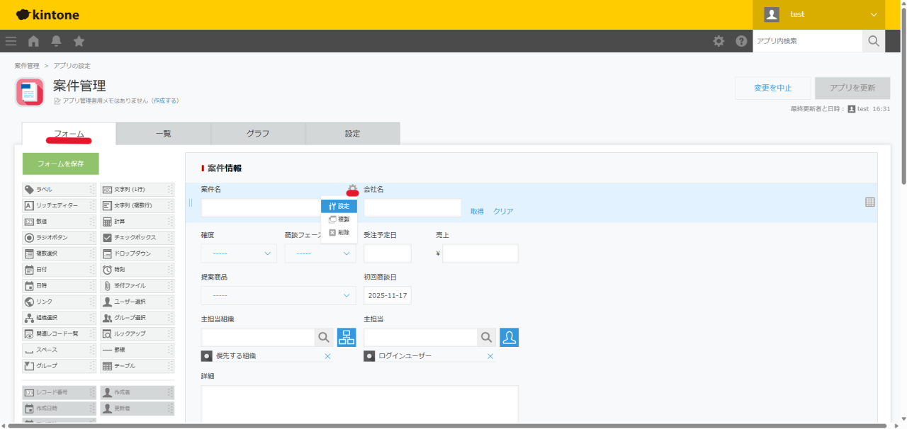The image size is (907, 429).
Task: Open the user picker icon for 主担当
Action: pos(509,338)
